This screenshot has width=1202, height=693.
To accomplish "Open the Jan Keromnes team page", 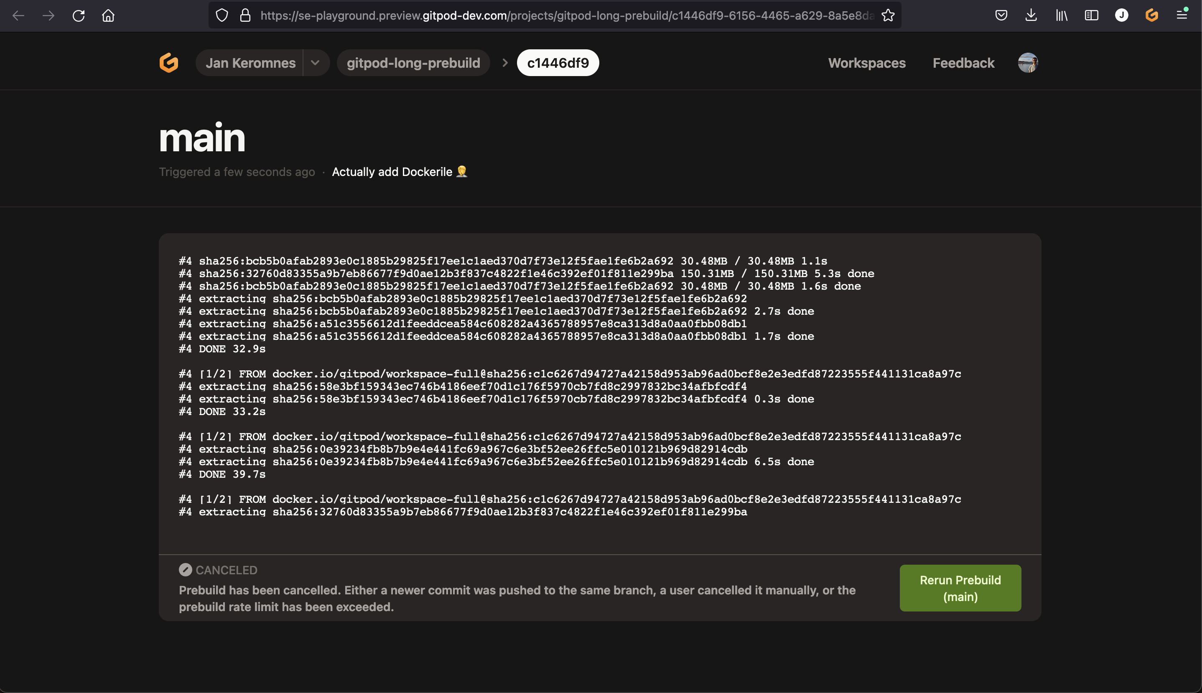I will (x=250, y=63).
